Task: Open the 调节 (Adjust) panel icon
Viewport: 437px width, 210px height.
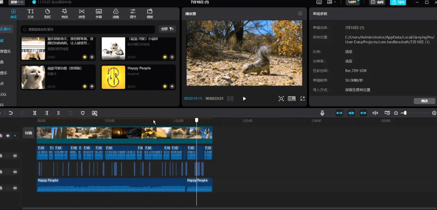Action: [x=133, y=14]
